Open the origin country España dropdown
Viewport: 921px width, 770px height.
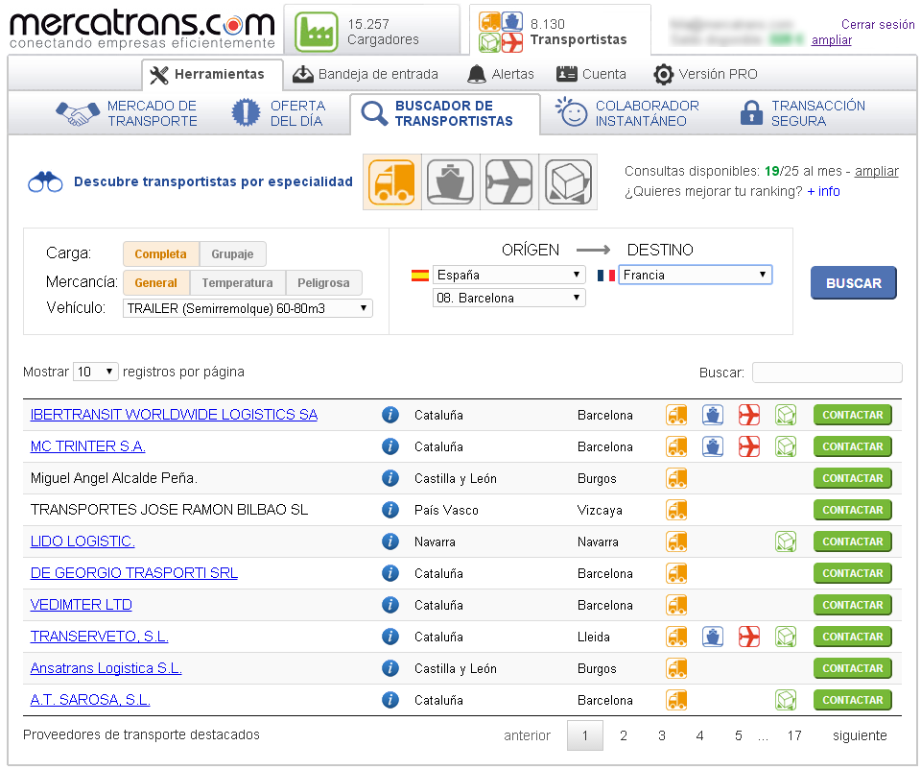point(509,275)
